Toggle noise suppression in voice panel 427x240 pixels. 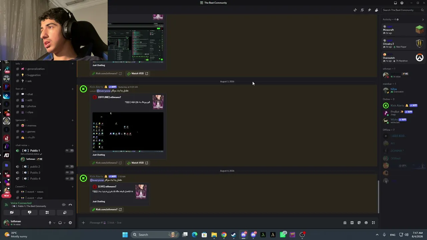[64, 205]
